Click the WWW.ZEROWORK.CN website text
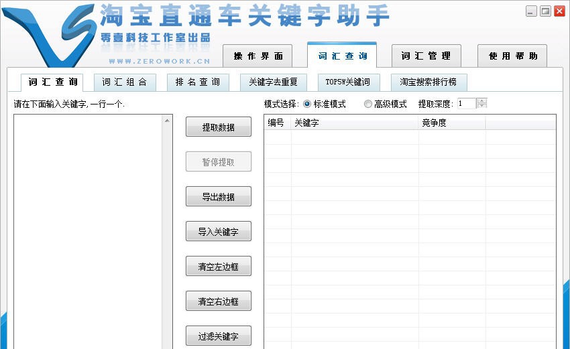 coord(160,62)
